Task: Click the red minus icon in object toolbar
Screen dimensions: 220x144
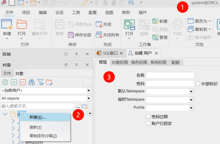Action: click(23, 82)
